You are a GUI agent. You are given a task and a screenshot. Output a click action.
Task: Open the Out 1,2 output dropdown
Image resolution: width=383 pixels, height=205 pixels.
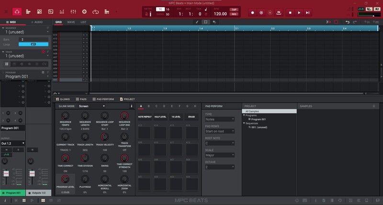coord(12,143)
